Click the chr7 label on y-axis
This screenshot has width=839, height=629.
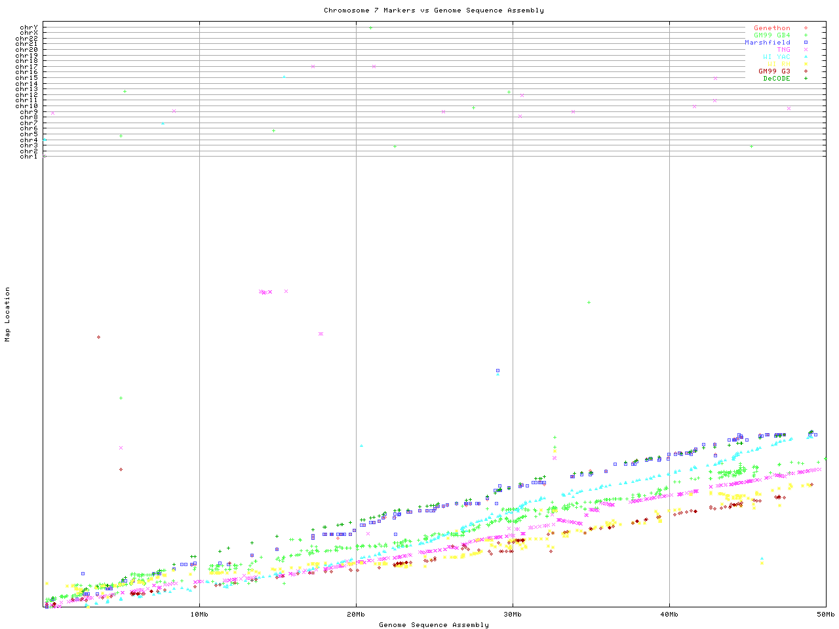[x=28, y=123]
